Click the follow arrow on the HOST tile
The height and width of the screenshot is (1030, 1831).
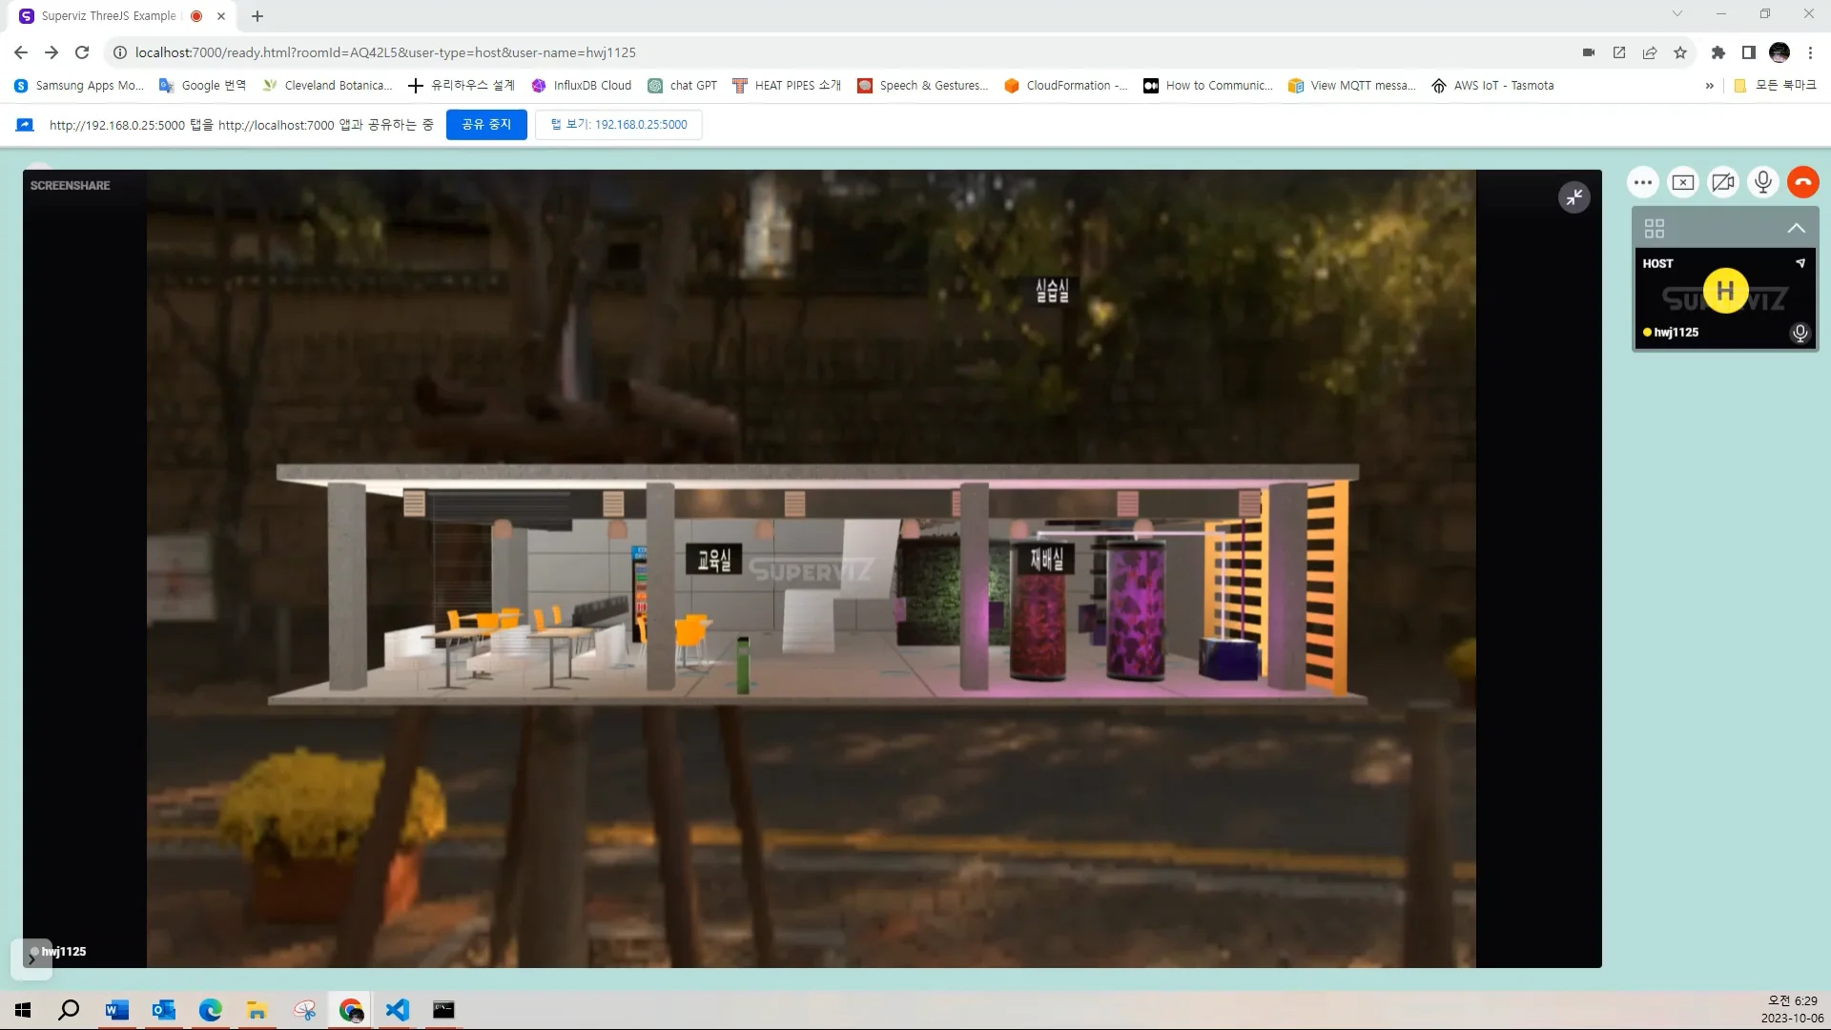point(1800,263)
